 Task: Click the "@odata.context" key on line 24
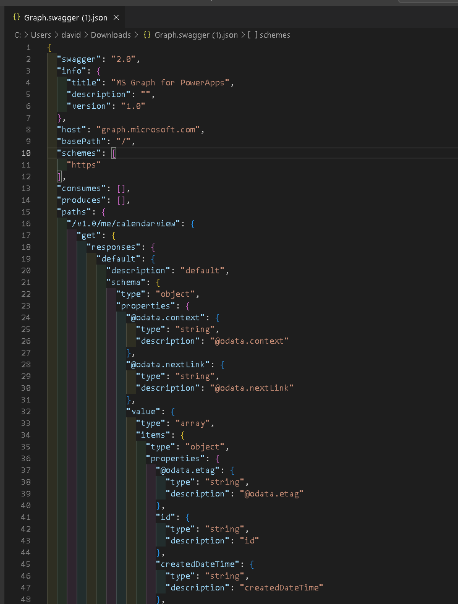tap(165, 318)
